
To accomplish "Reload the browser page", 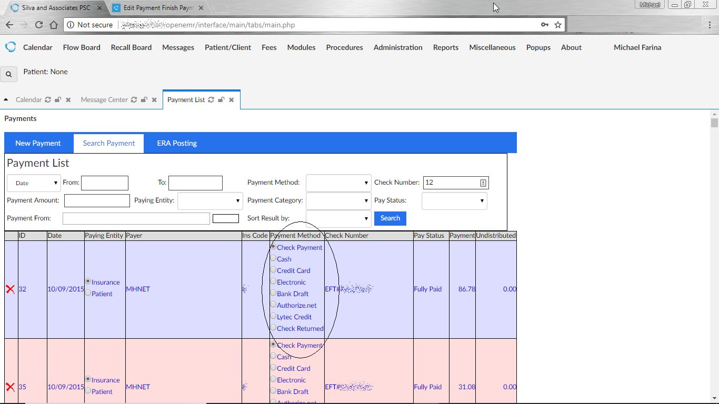I will 39,25.
